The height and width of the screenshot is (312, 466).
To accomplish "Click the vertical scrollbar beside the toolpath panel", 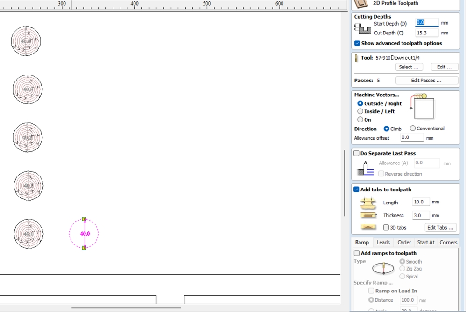I will pyautogui.click(x=345, y=183).
